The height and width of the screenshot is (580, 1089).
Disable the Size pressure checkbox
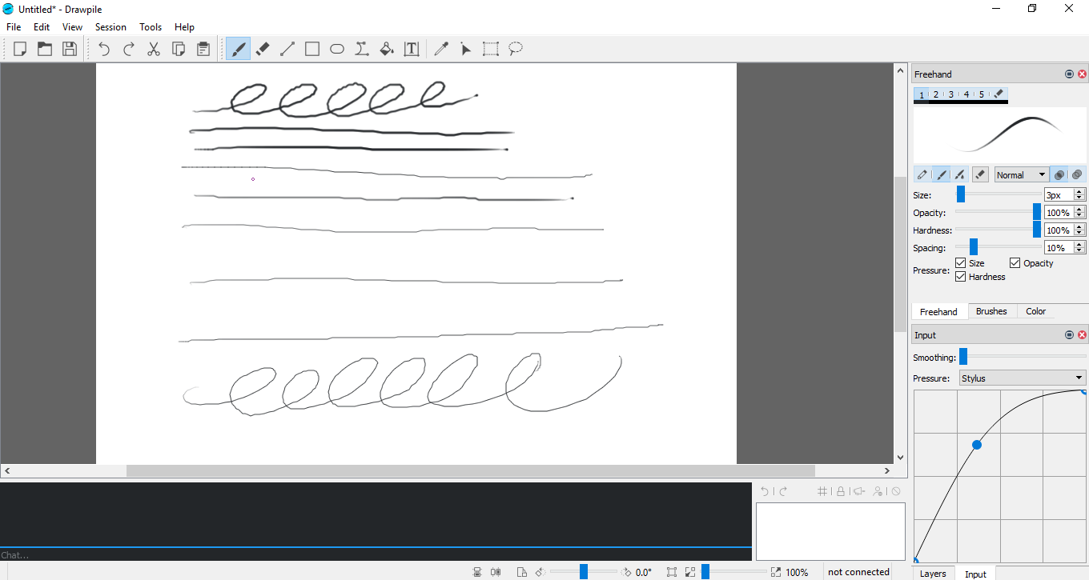click(960, 262)
